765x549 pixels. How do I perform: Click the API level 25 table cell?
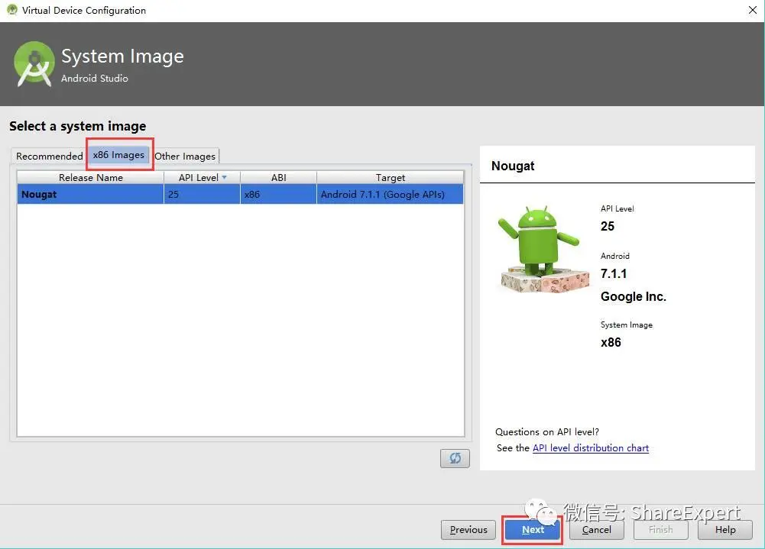[202, 194]
